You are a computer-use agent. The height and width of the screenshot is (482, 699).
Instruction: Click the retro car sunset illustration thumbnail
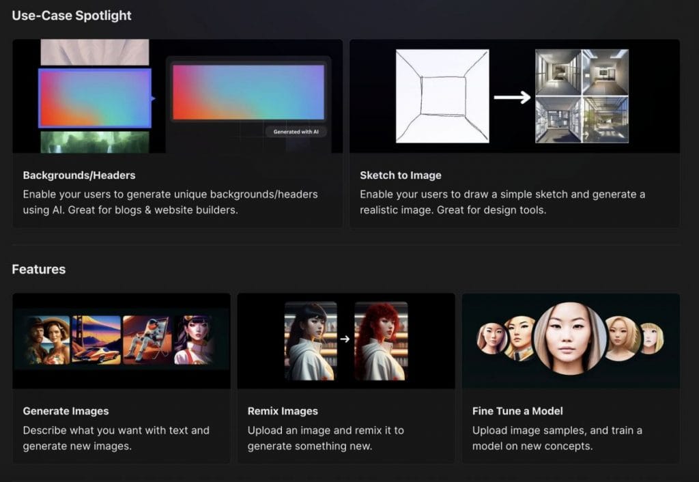[x=96, y=340]
